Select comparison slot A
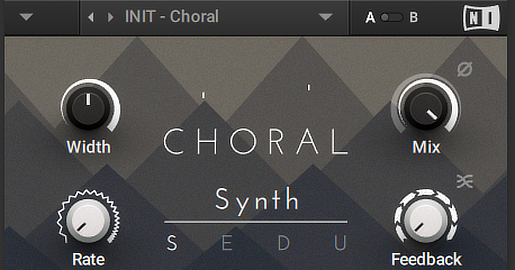 point(370,18)
